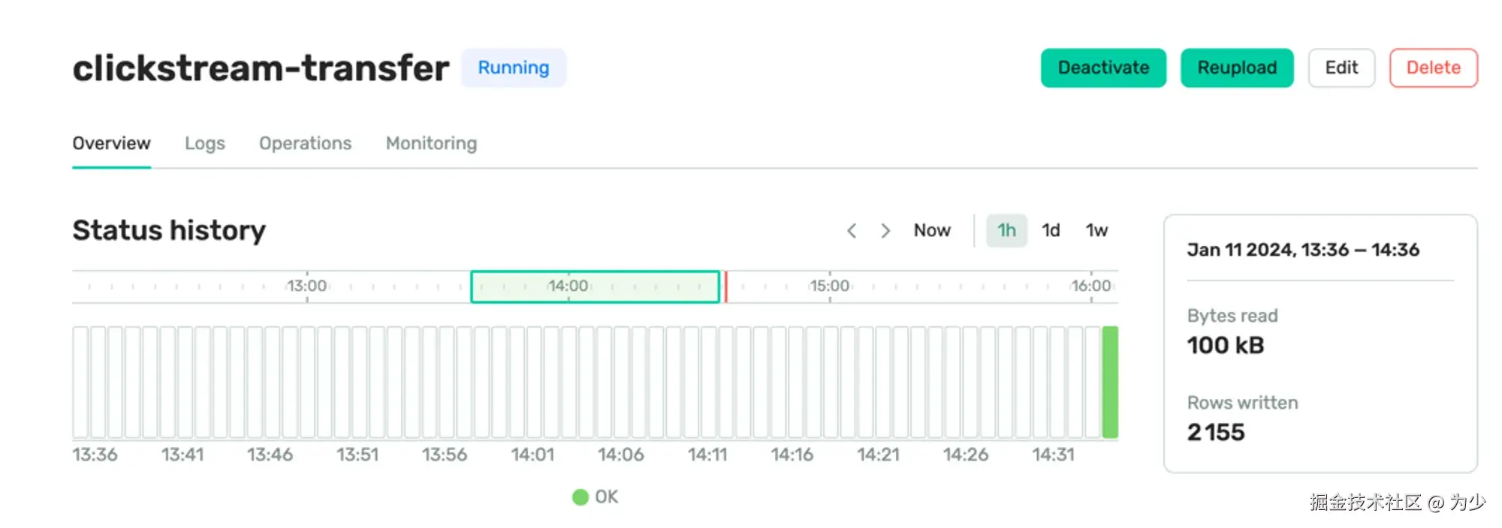
Task: Click the 13:00 mark on the timeline
Action: point(307,286)
